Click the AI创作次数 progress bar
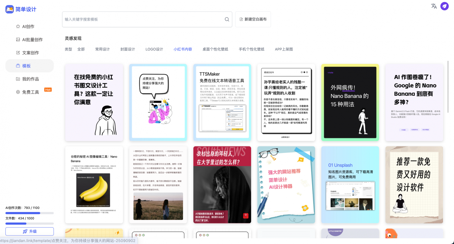The height and width of the screenshot is (244, 454). [x=29, y=213]
